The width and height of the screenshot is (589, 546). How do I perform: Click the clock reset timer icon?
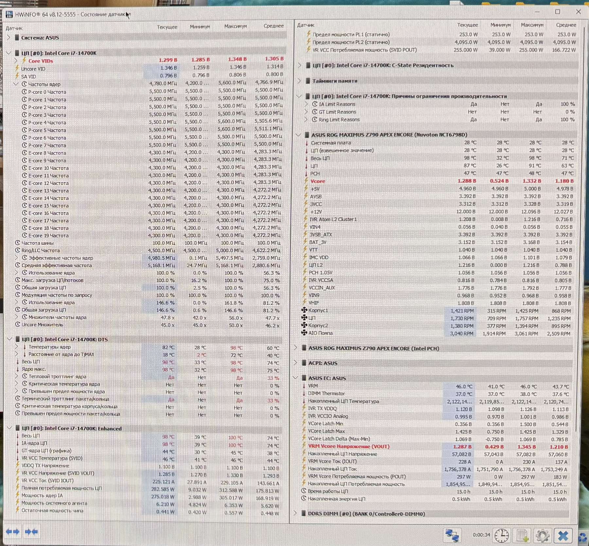click(x=502, y=536)
